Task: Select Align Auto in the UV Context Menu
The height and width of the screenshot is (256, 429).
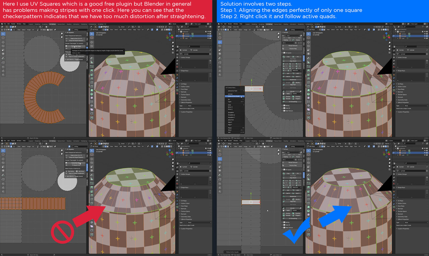Action: click(231, 120)
